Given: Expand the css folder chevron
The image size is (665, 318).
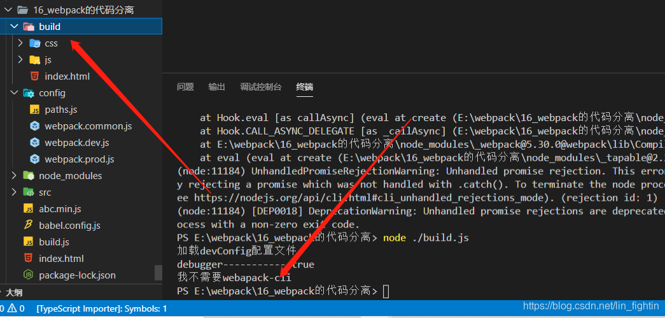Looking at the screenshot, I should tap(20, 43).
